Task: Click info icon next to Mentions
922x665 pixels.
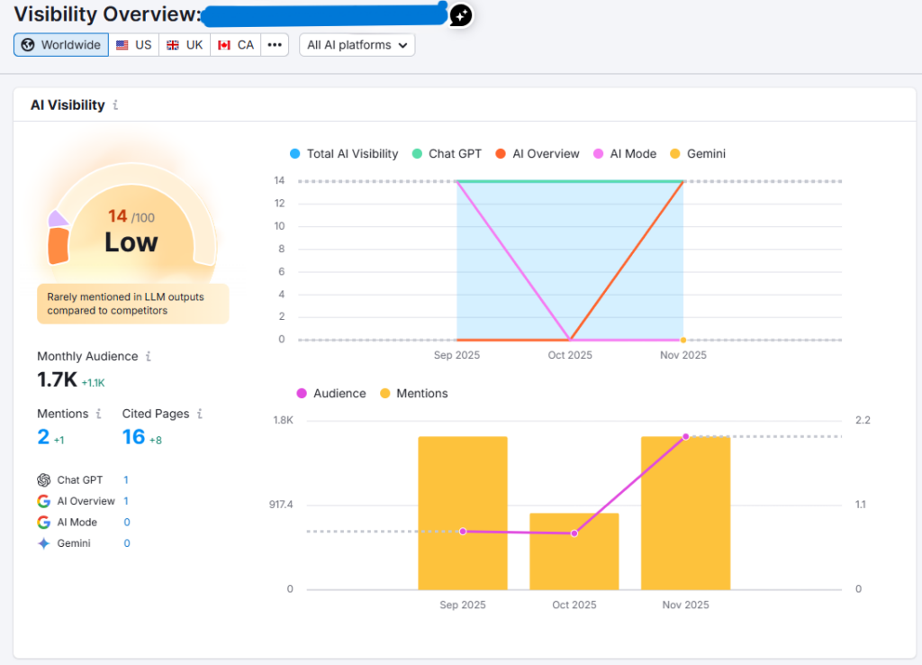Action: pos(98,414)
